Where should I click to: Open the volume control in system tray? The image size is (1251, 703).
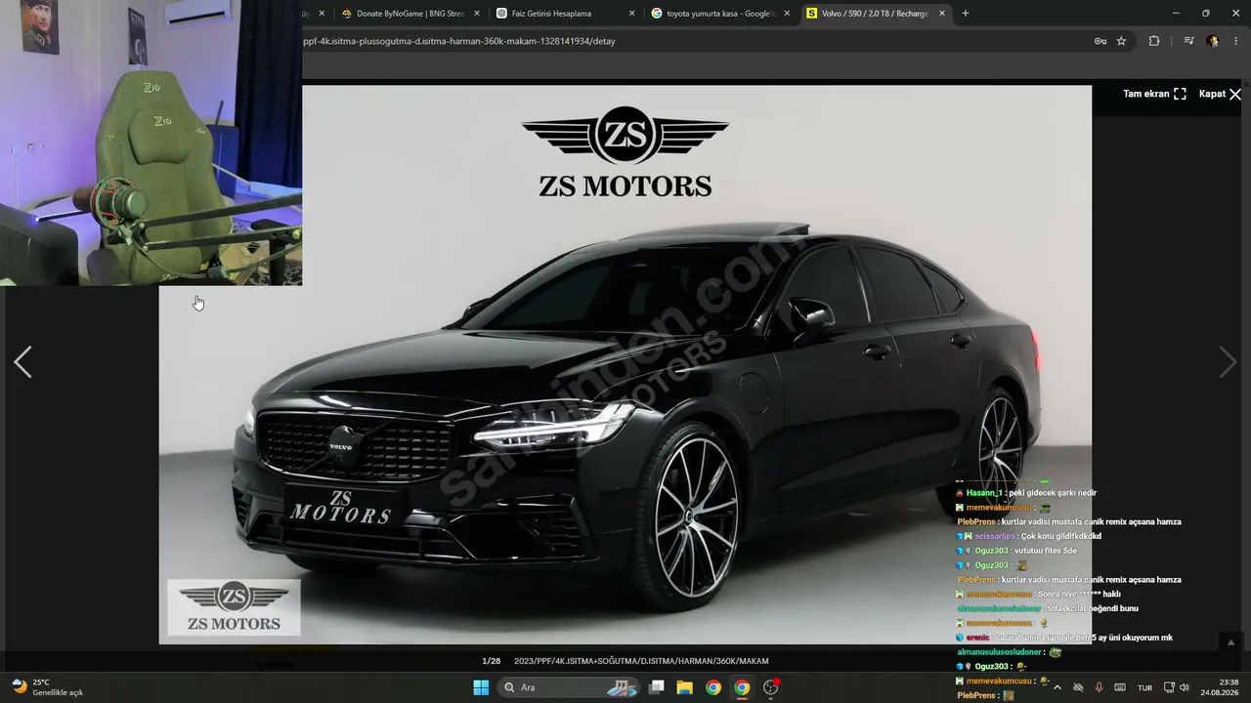tap(1185, 687)
